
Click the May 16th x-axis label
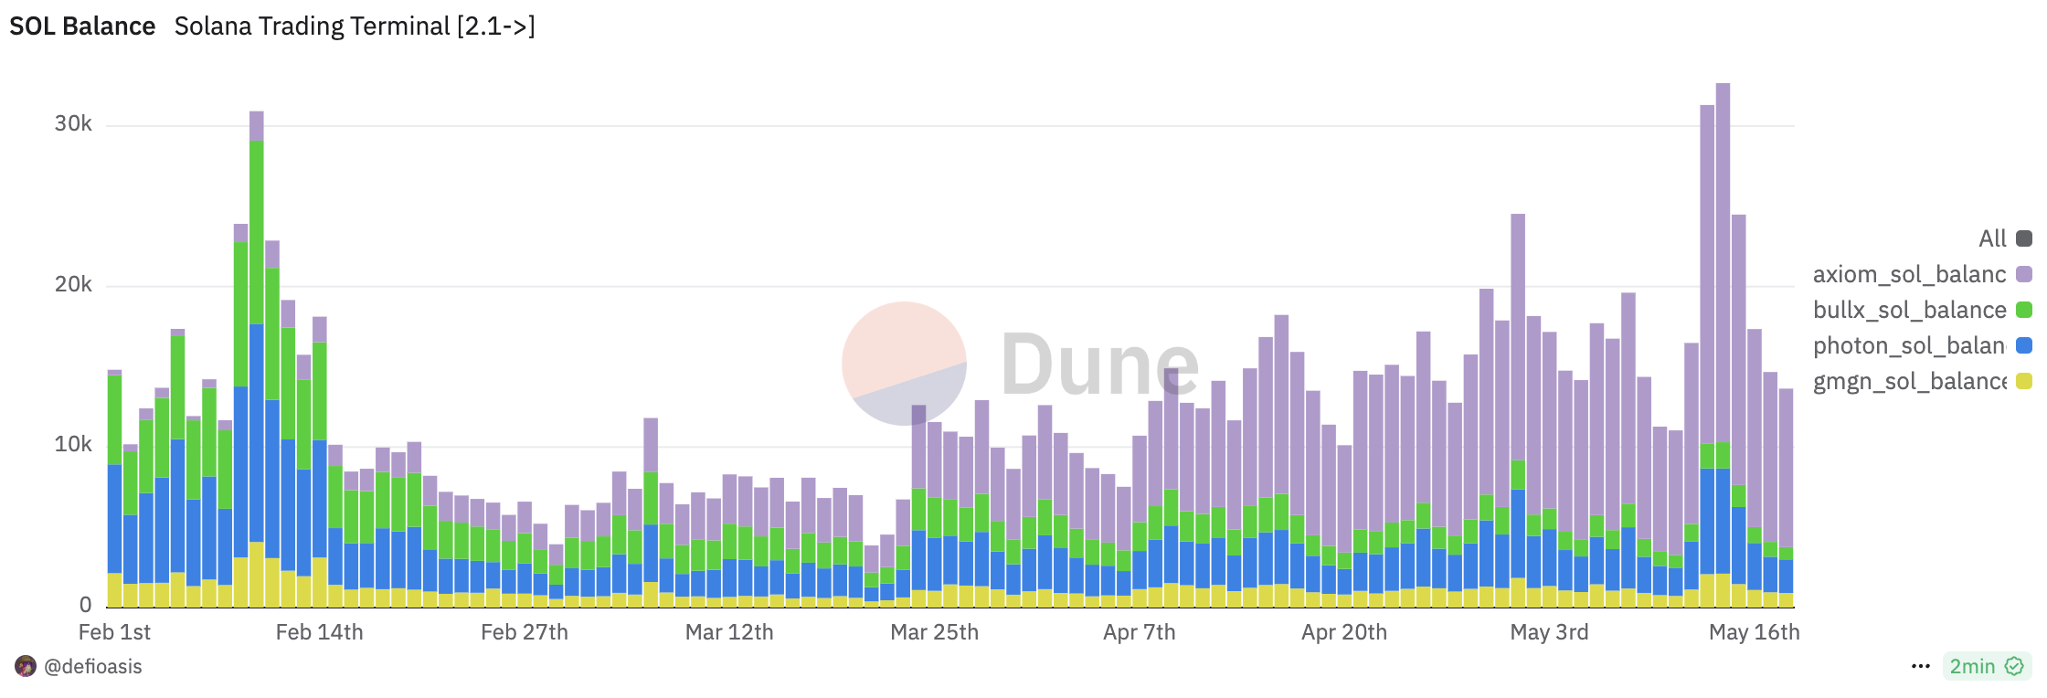pyautogui.click(x=1754, y=631)
